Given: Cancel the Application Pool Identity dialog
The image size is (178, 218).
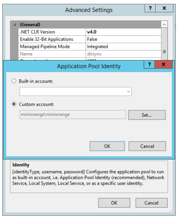Looking at the screenshot, I should point(147,146).
